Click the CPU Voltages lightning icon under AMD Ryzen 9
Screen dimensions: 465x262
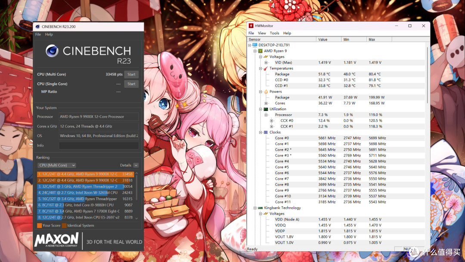click(x=266, y=57)
